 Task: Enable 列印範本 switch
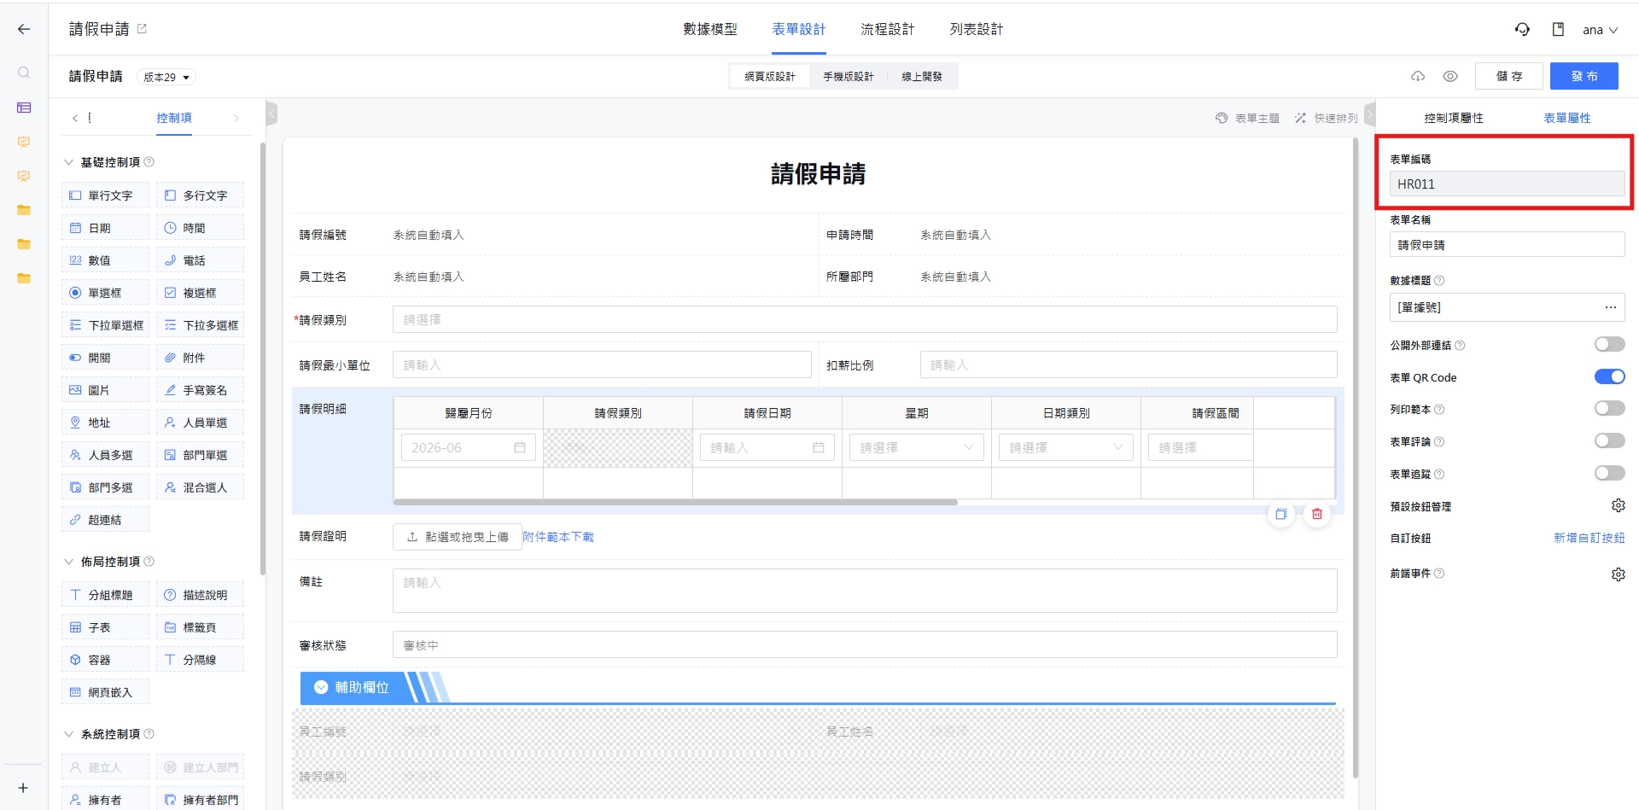click(1609, 408)
